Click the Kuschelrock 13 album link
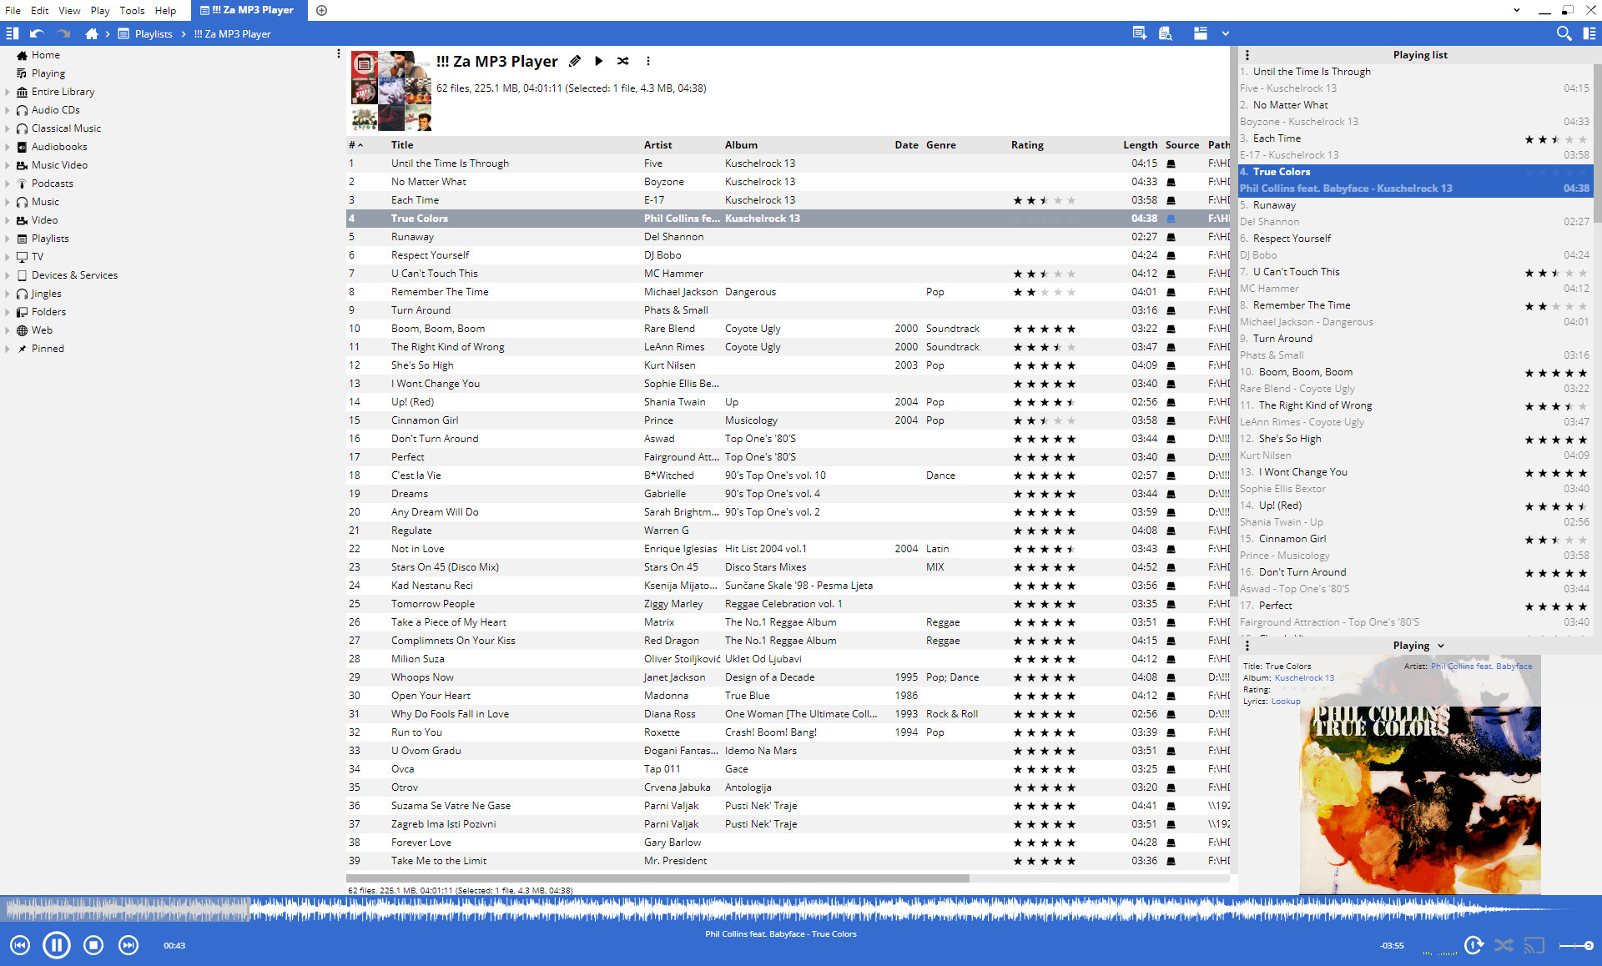1602x966 pixels. click(x=1304, y=677)
